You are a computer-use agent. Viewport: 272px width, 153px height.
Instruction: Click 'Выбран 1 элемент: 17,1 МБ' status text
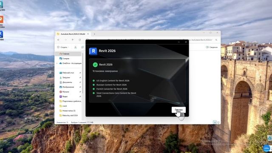point(82,122)
